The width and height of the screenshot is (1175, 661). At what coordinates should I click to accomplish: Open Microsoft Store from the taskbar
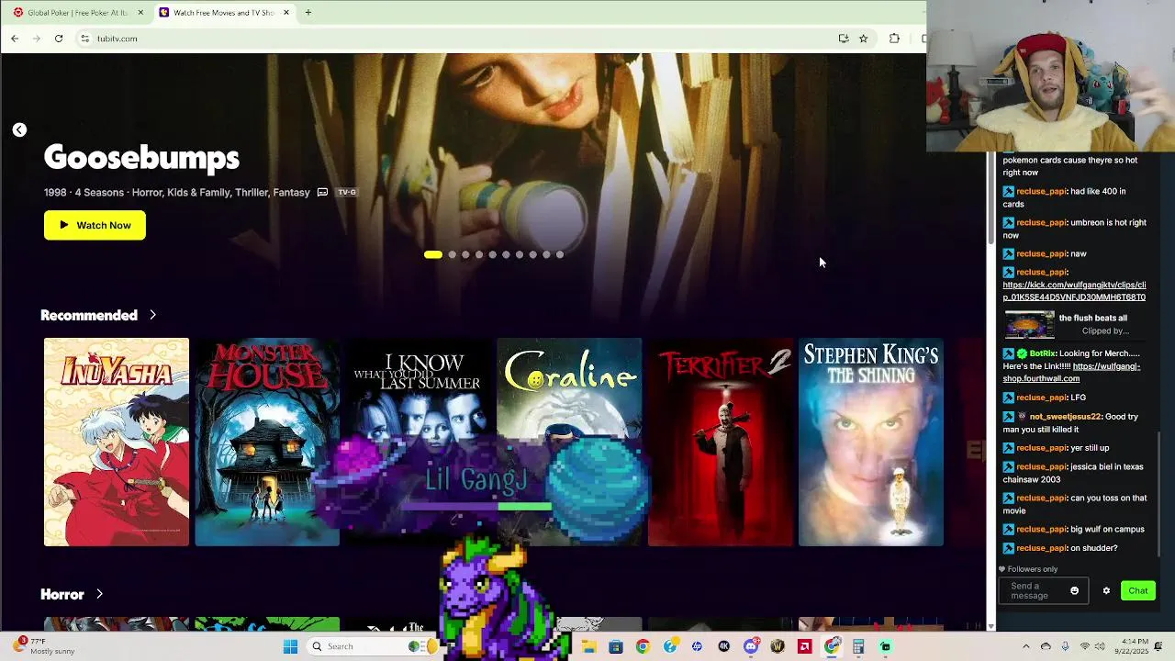615,646
